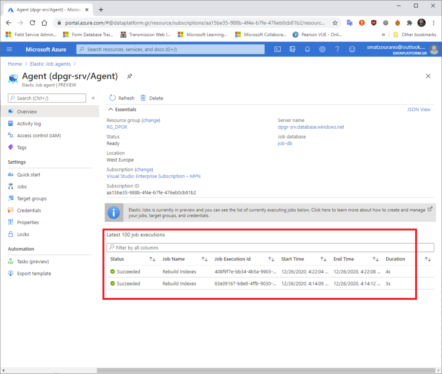Open the Azure portal hamburger menu
This screenshot has height=374, width=442.
9,49
